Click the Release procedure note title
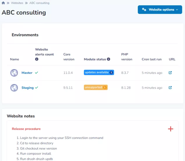This screenshot has height=161, width=185. click(x=26, y=129)
